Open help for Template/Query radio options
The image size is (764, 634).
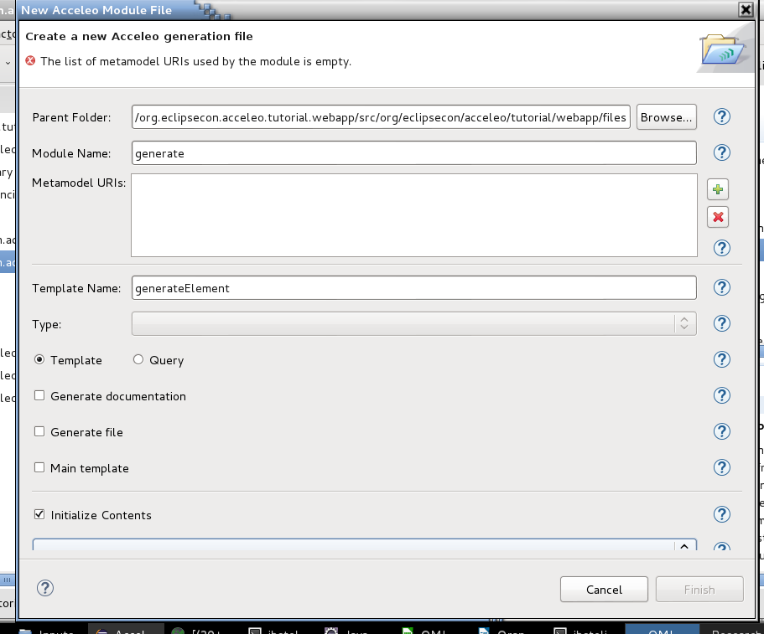[x=721, y=359]
